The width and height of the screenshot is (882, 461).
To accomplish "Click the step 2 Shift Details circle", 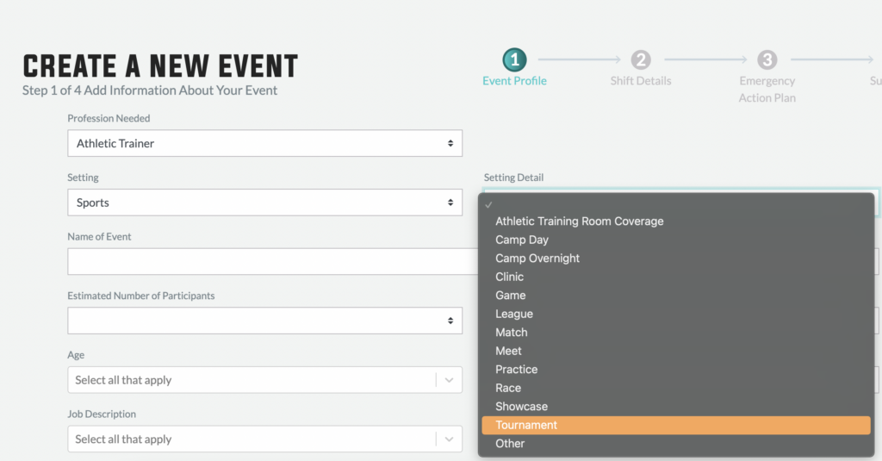I will click(640, 59).
